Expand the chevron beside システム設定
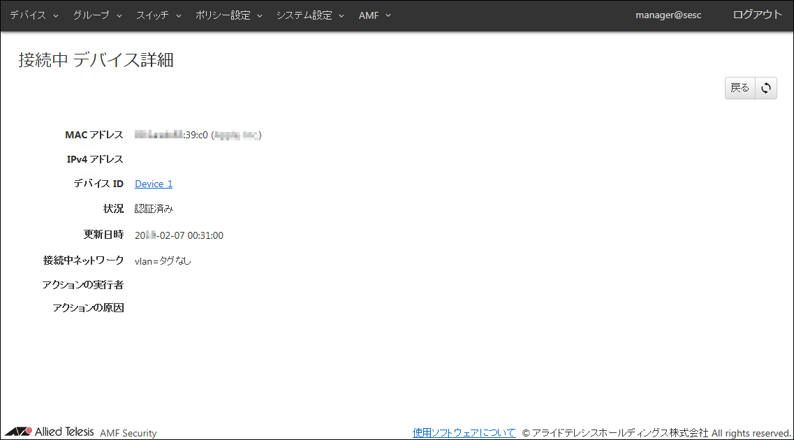 pos(341,15)
